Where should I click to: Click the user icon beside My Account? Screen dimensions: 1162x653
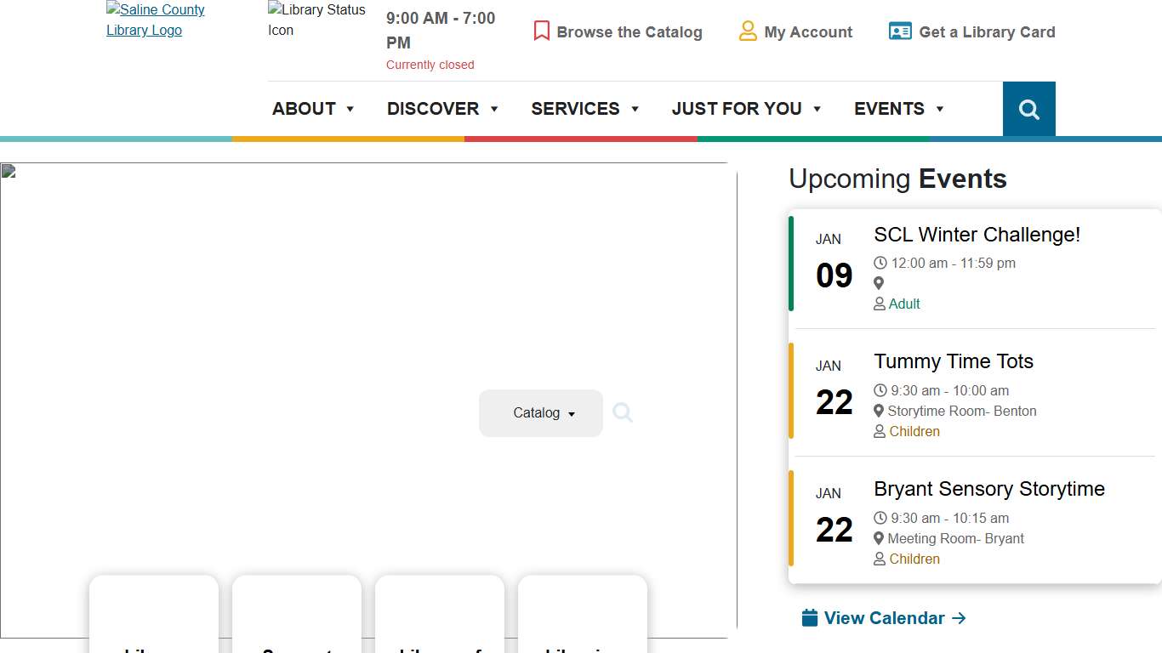[748, 31]
